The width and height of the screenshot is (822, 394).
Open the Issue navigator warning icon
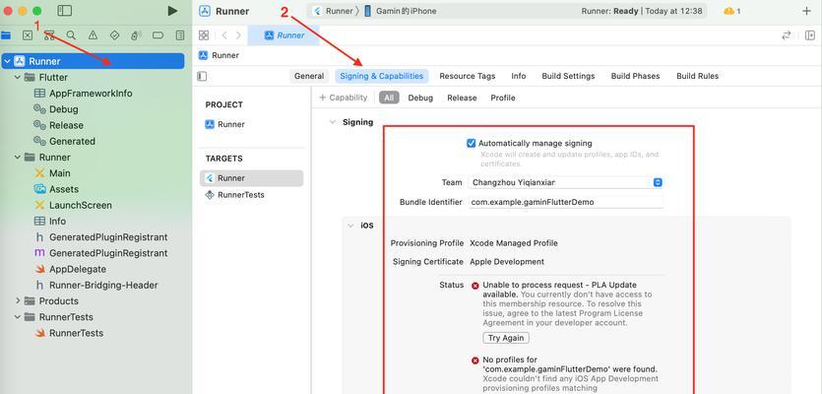click(x=93, y=35)
